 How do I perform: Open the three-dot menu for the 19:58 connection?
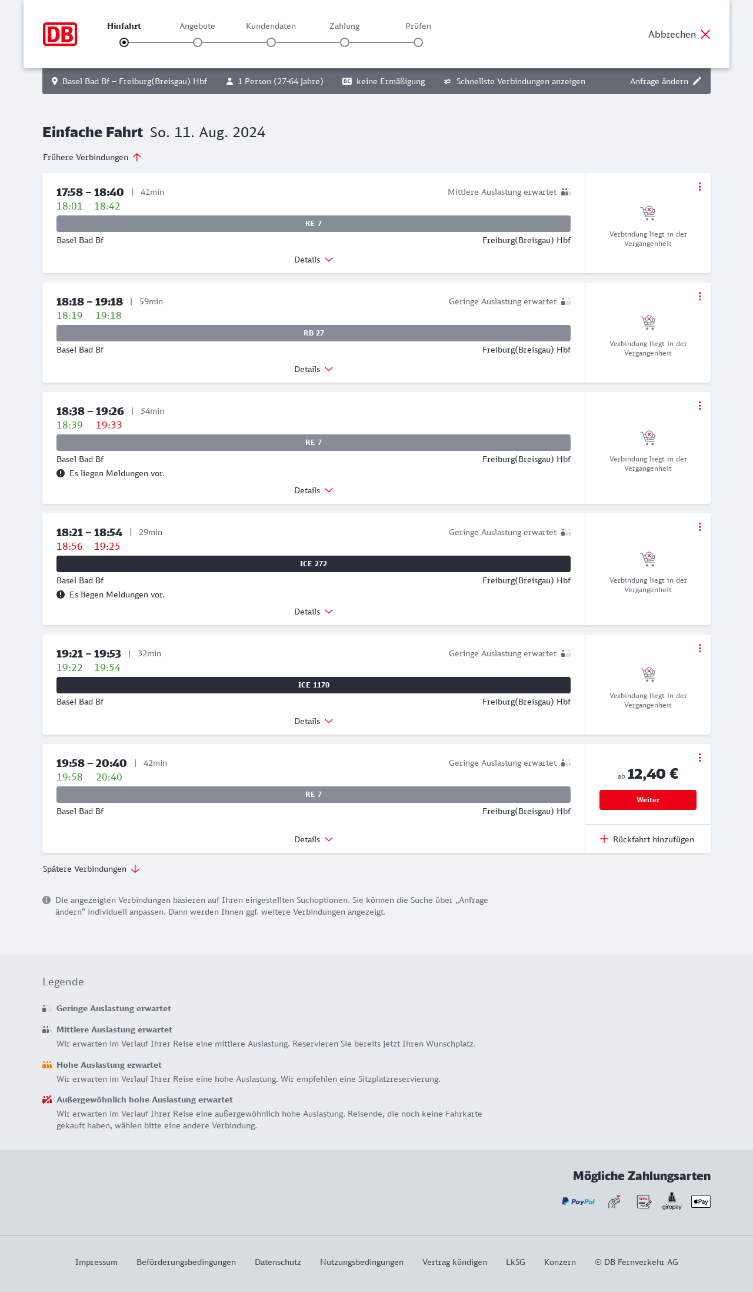tap(699, 758)
